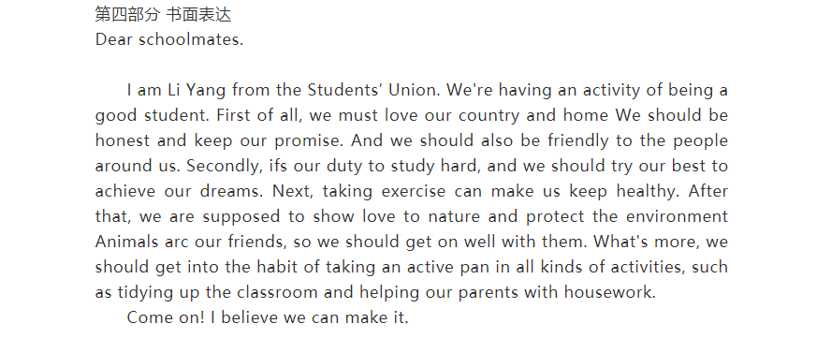Click the word 'believe' in the last line
817x353 pixels.
point(250,317)
